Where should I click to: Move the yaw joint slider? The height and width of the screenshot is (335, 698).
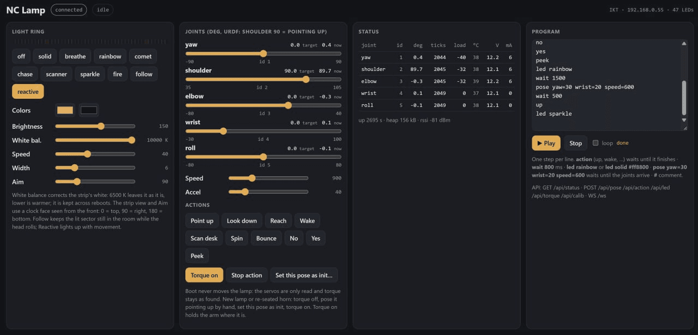tap(263, 53)
